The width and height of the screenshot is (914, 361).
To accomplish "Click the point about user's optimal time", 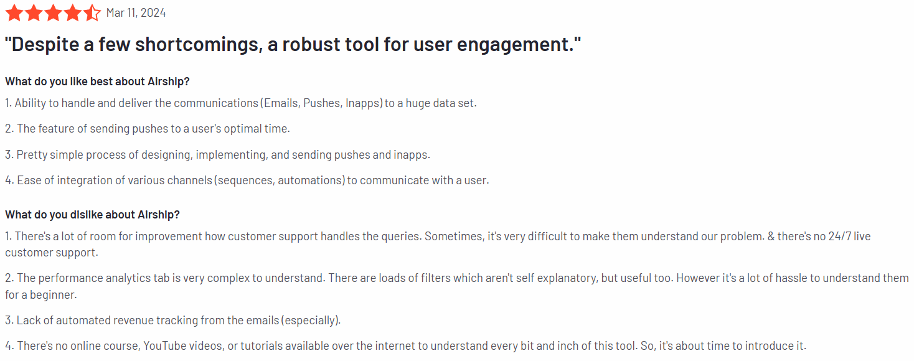I will click(x=148, y=129).
